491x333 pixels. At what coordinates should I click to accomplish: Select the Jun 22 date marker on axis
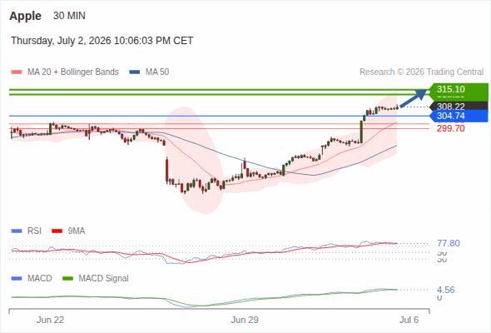tap(50, 320)
